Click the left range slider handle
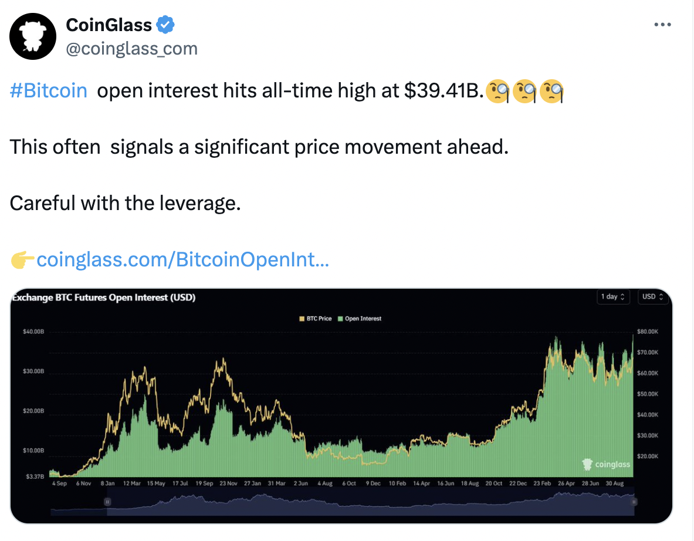Viewport: 694px width, 541px height. coord(107,502)
